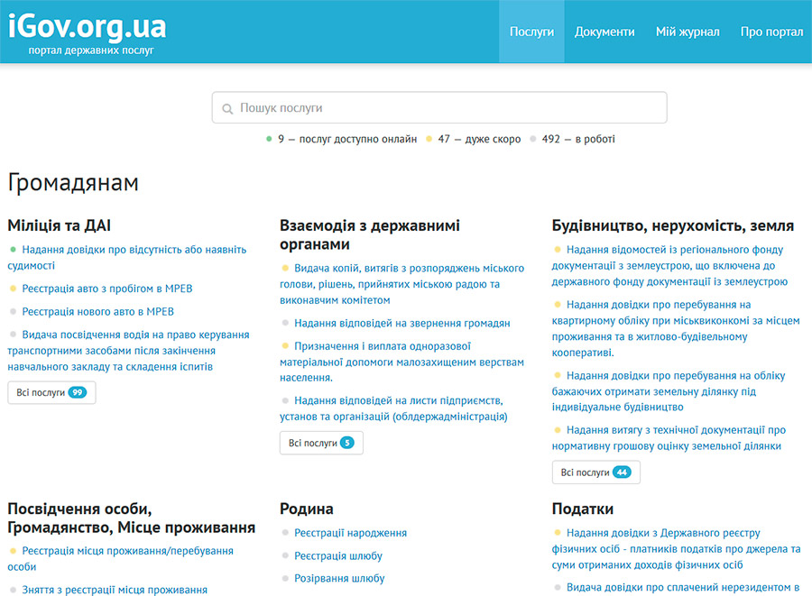Click the iGov.org.ua logo
812x596 pixels.
87,25
